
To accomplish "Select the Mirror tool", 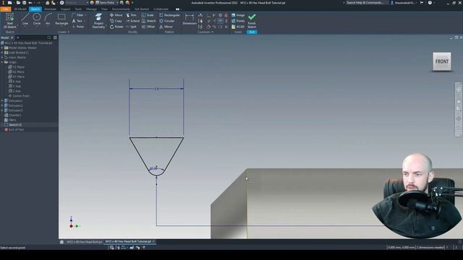I will [166, 27].
